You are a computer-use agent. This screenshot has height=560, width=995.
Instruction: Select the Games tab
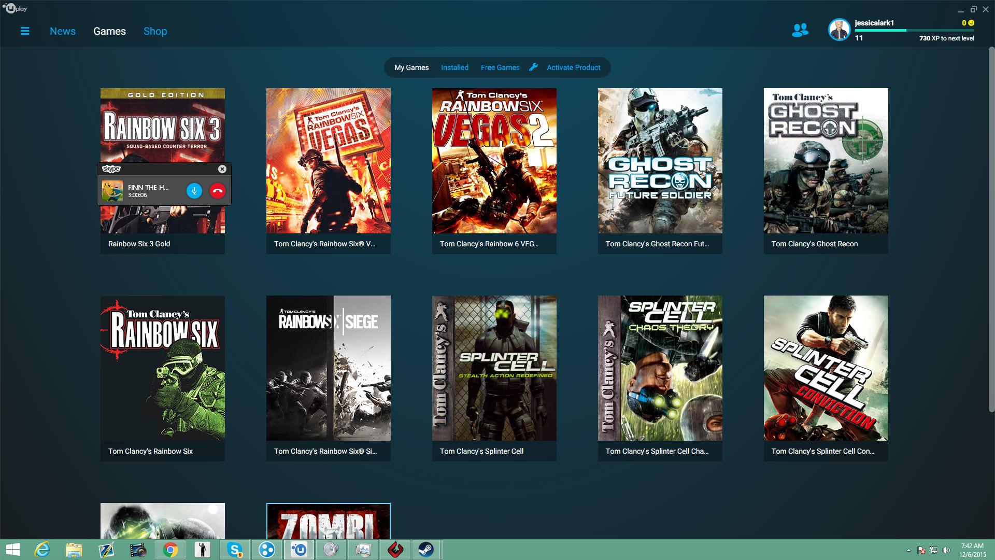tap(109, 31)
